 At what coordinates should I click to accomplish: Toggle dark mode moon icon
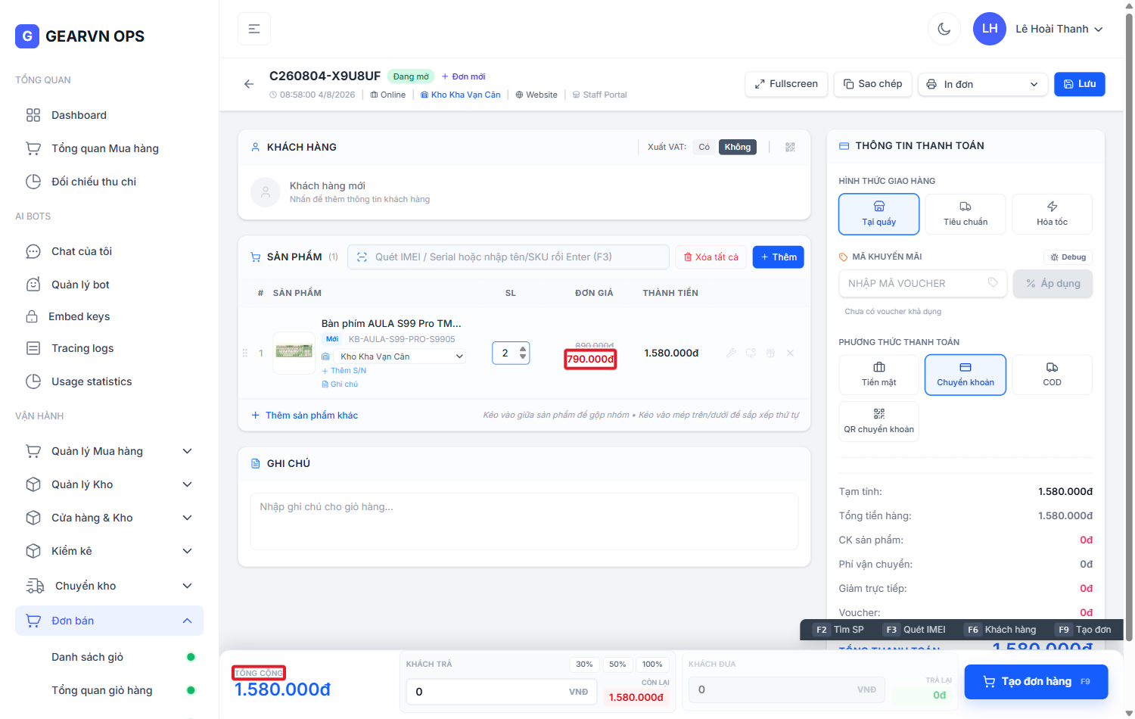(x=944, y=29)
